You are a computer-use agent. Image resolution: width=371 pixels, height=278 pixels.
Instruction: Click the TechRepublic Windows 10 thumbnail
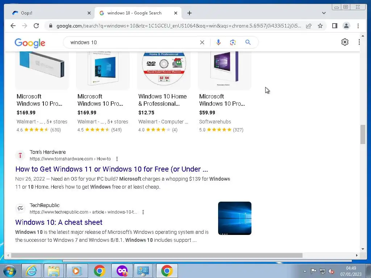click(235, 218)
